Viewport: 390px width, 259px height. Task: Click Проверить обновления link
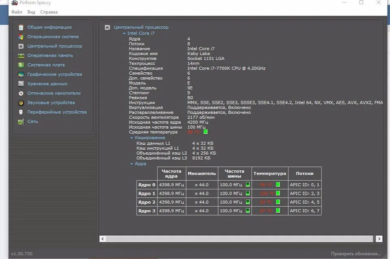pos(356,254)
